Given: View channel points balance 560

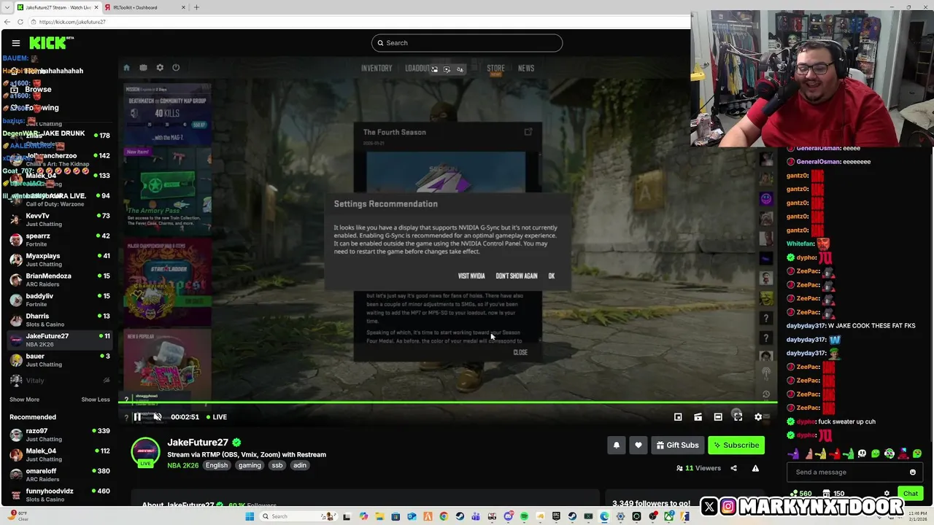Looking at the screenshot, I should coord(801,494).
